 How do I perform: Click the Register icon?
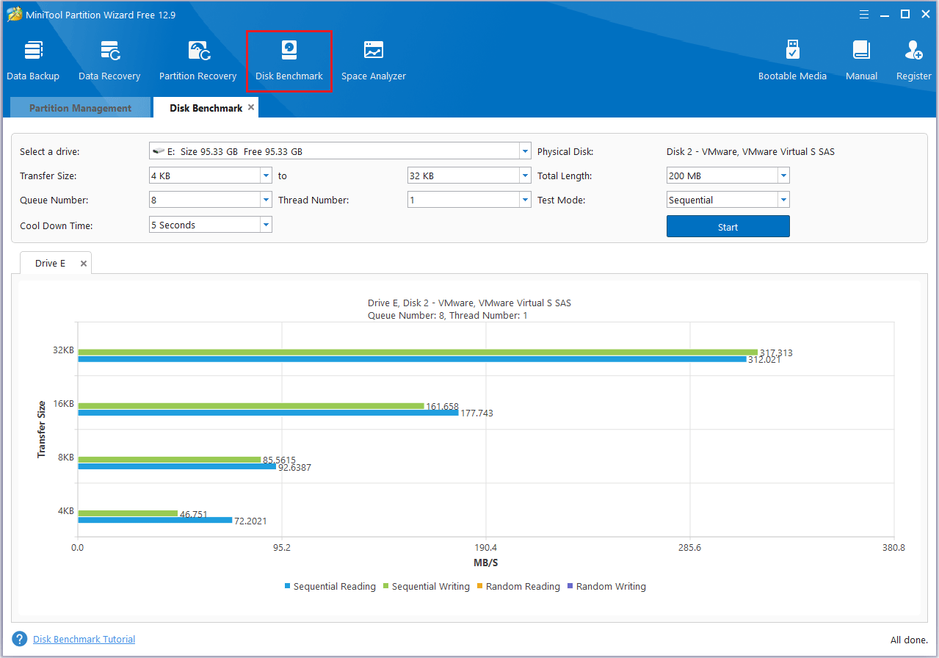[x=913, y=57]
